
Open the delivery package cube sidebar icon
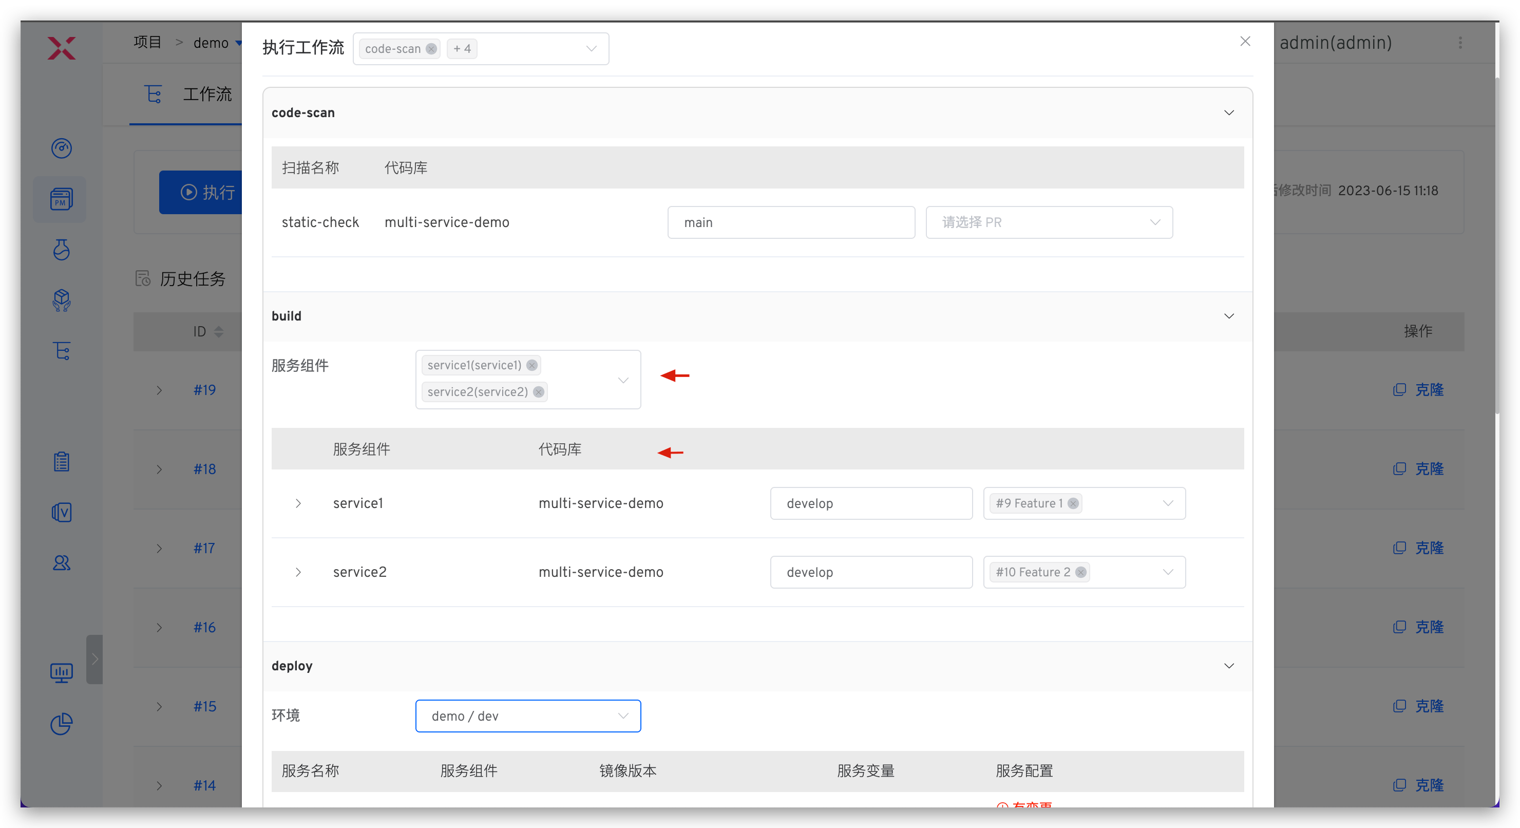[x=62, y=300]
